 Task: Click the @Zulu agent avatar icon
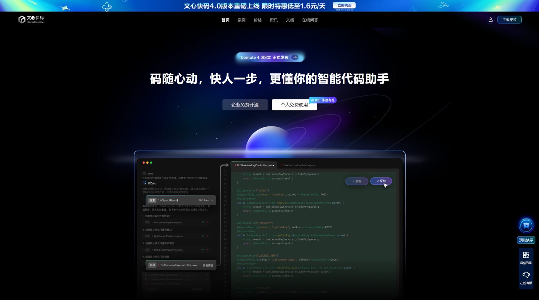click(x=144, y=183)
